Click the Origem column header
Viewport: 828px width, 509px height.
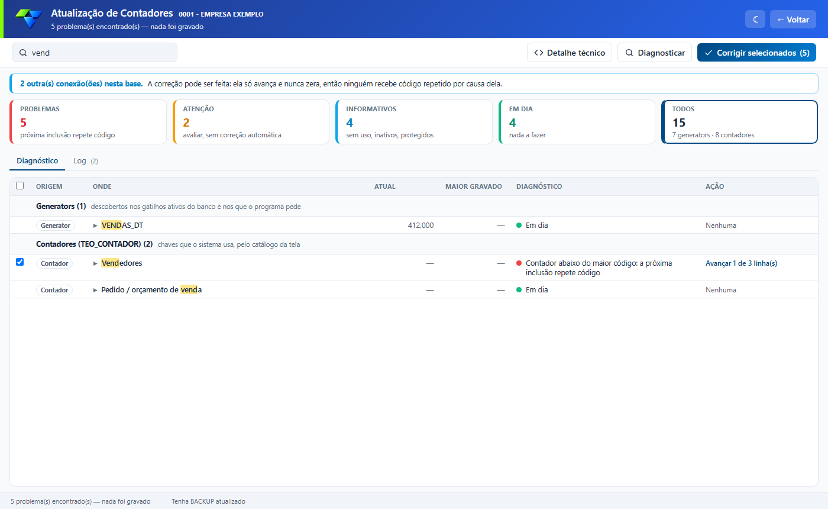tap(49, 186)
